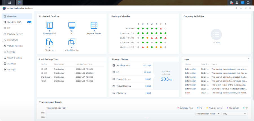This screenshot has height=121, width=254.
Task: Click the DSM main menu grid icon
Action: point(10,3)
